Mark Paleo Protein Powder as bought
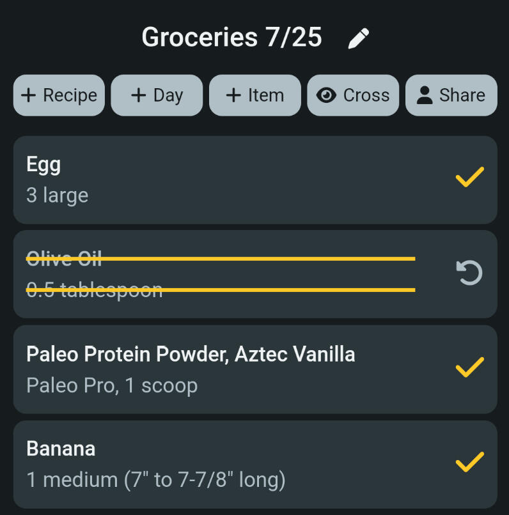 coord(469,367)
